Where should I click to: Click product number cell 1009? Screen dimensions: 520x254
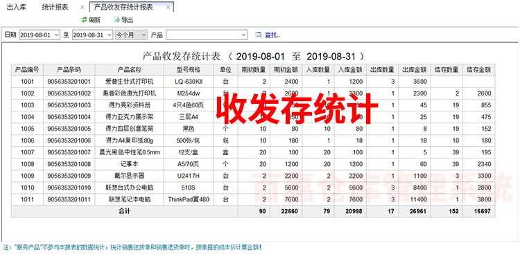coord(27,176)
